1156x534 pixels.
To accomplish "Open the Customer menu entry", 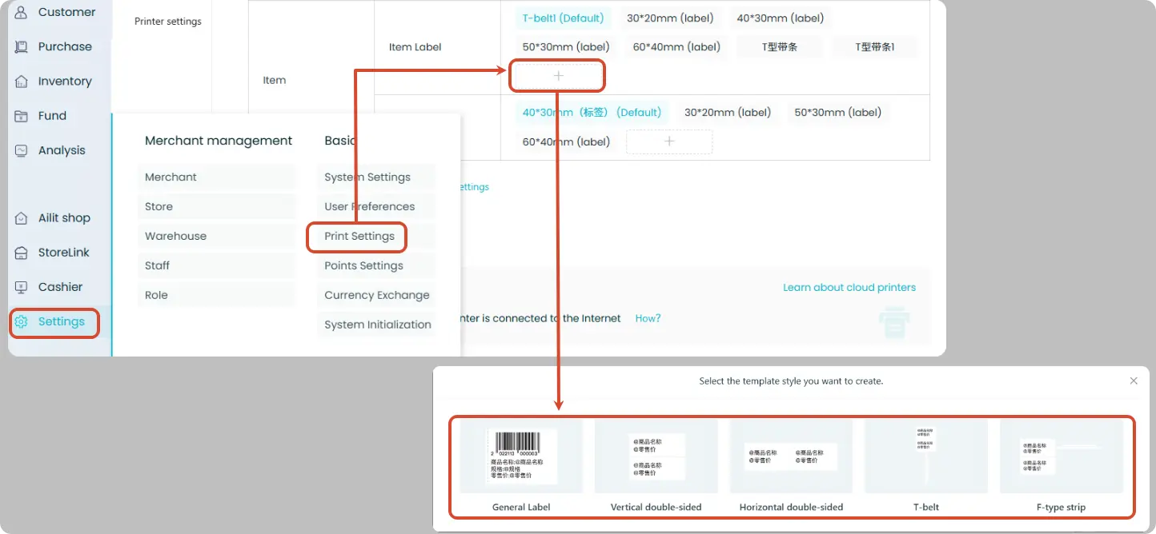I will (x=66, y=12).
